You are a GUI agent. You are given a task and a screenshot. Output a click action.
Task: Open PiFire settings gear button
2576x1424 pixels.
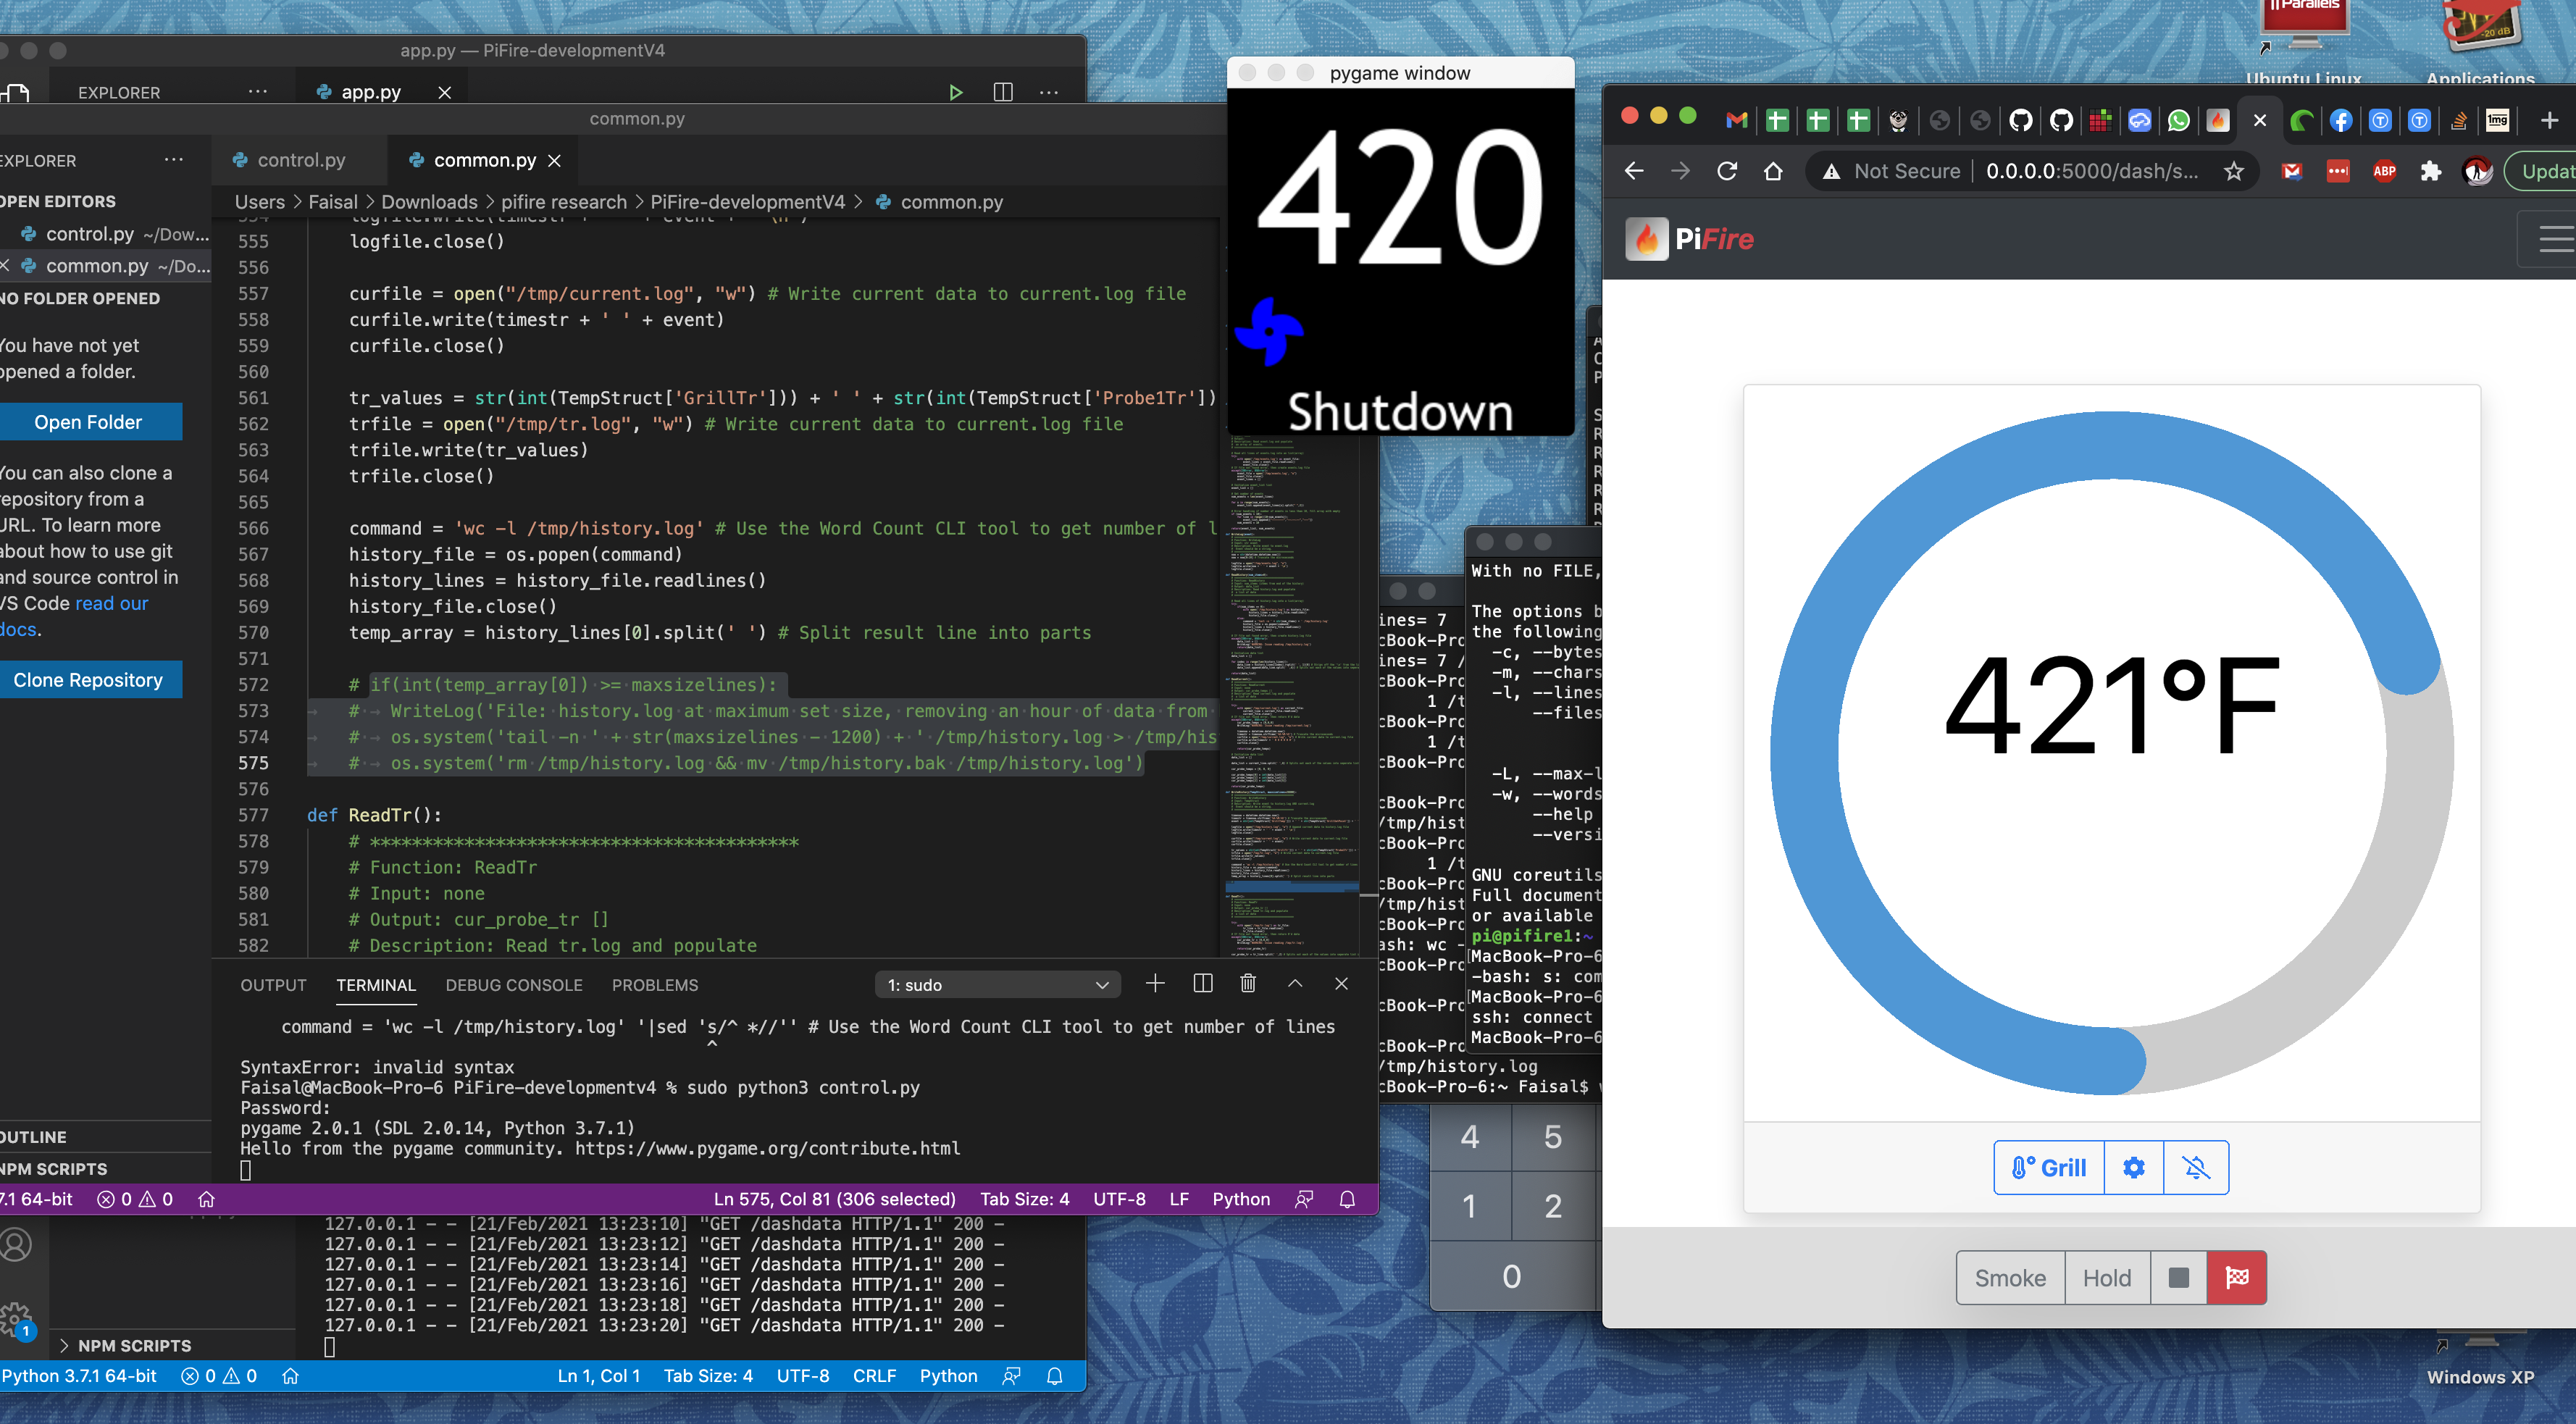[2133, 1167]
